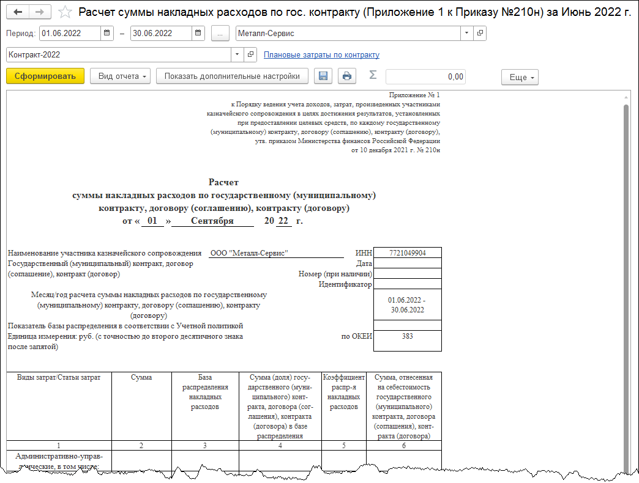This screenshot has width=639, height=483.
Task: Click the sigma sum icon
Action: coord(373,75)
